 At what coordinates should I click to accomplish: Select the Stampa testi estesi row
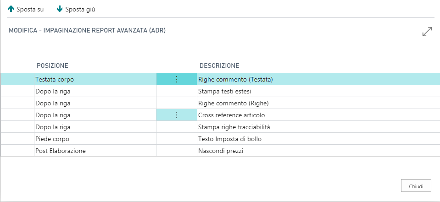[x=225, y=91]
